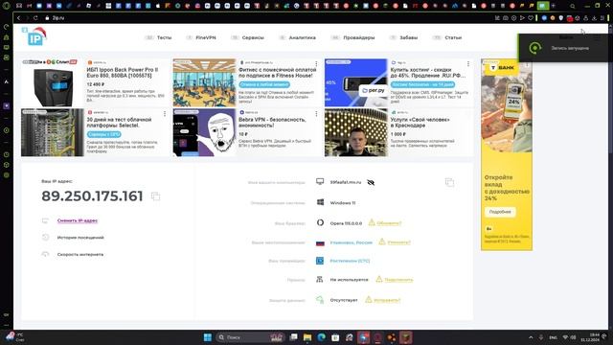Image resolution: width=613 pixels, height=345 pixels.
Task: Open a new browser tab with plus
Action: (x=554, y=6)
